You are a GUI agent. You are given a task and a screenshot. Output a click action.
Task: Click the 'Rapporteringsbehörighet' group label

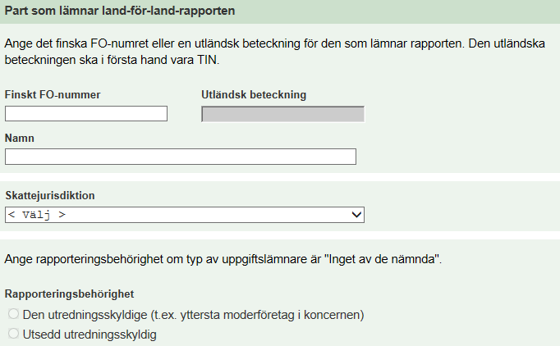point(70,293)
